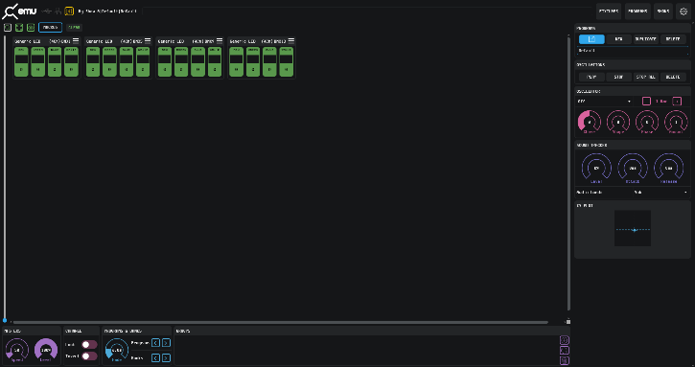
Task: Open hamburger menu of third Generic LED fixture
Action: click(x=220, y=41)
